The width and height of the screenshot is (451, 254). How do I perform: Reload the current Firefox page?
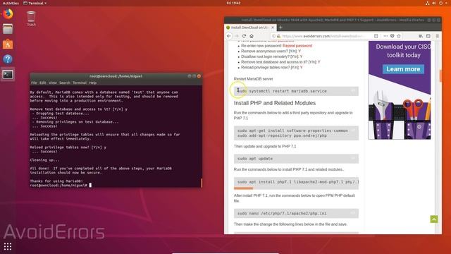click(244, 36)
